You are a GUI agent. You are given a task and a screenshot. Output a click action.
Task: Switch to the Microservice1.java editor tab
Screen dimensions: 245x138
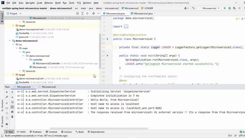pyautogui.click(x=143, y=14)
